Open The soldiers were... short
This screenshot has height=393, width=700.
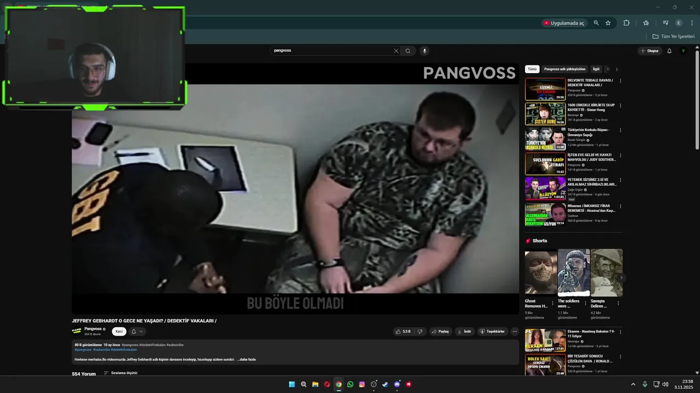point(574,273)
